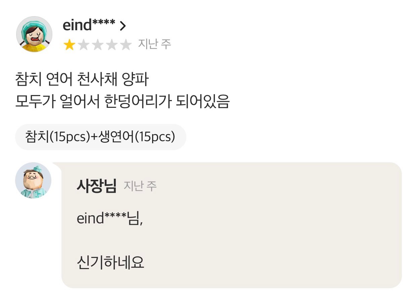The height and width of the screenshot is (307, 417).
Task: Select the first filled yellow star
Action: click(x=69, y=45)
